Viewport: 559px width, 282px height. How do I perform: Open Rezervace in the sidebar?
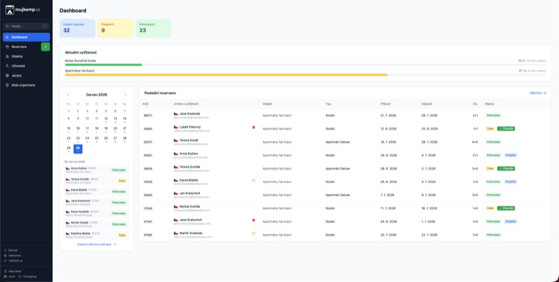click(21, 47)
